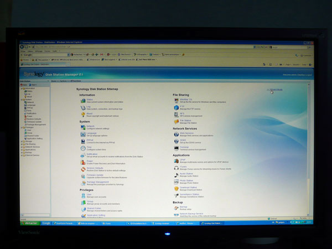Screen dimensions: 332x249
Task: Open the File Station icon in sitemap
Action: 177,122
